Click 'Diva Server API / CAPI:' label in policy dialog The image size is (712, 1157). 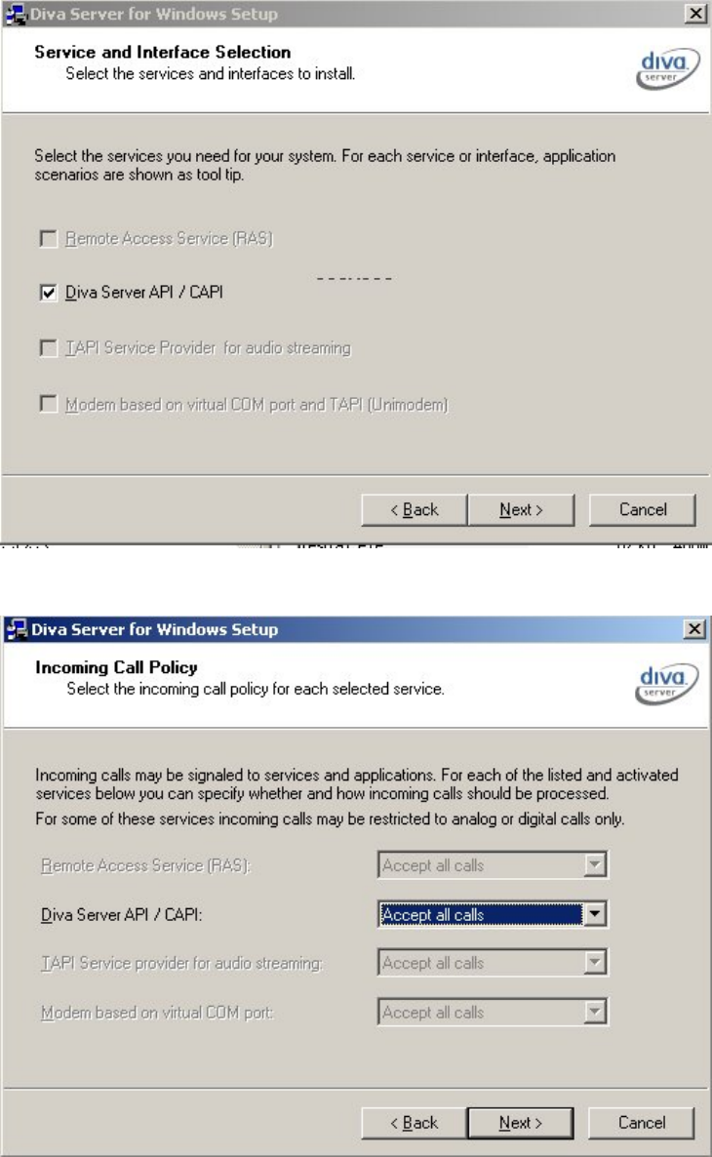[121, 915]
